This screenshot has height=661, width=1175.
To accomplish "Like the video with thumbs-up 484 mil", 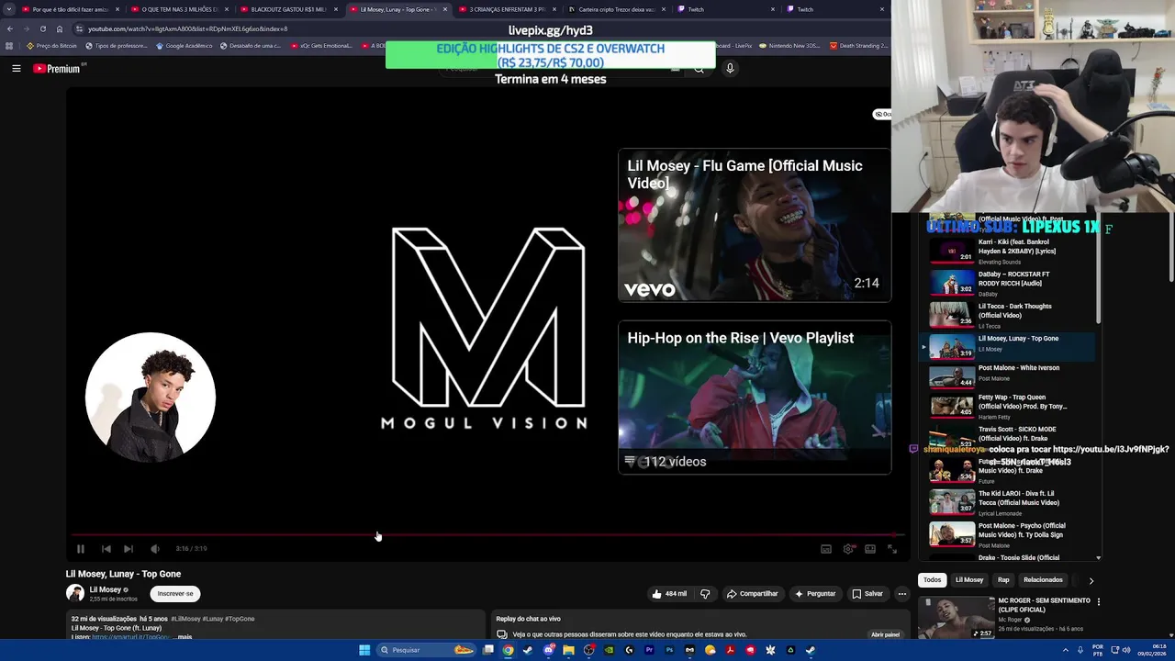I will [669, 594].
